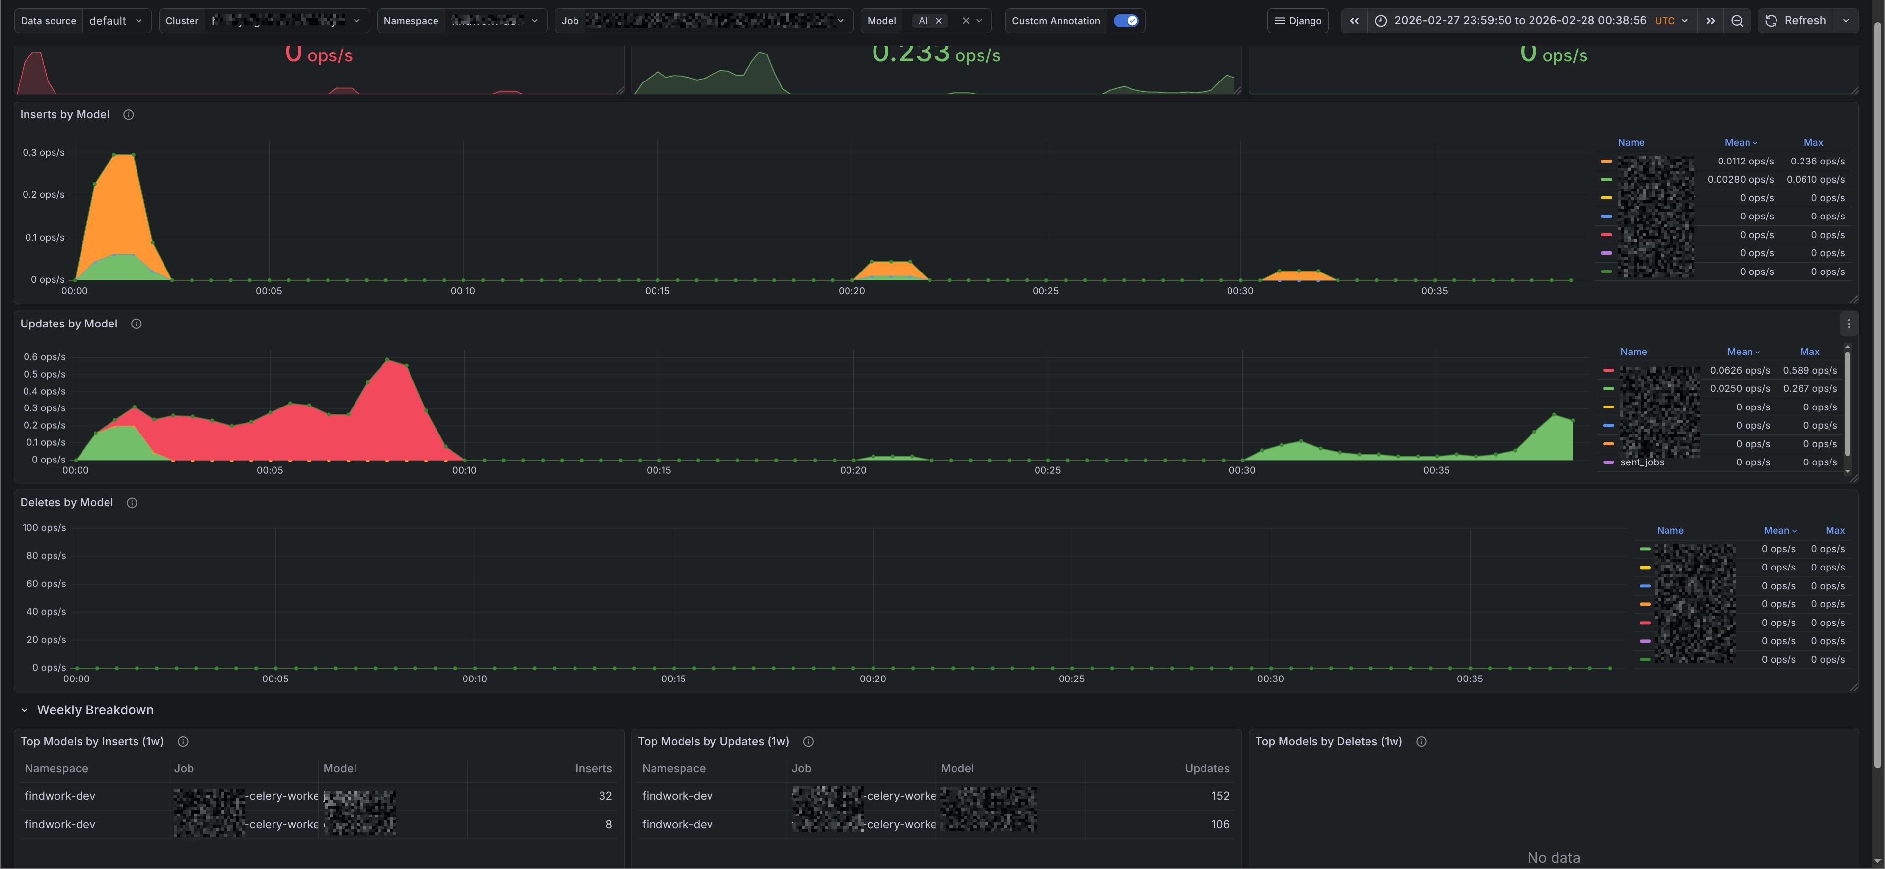Screen dimensions: 1885x869
Task: Click the zoom out time range icon
Action: tap(1736, 21)
